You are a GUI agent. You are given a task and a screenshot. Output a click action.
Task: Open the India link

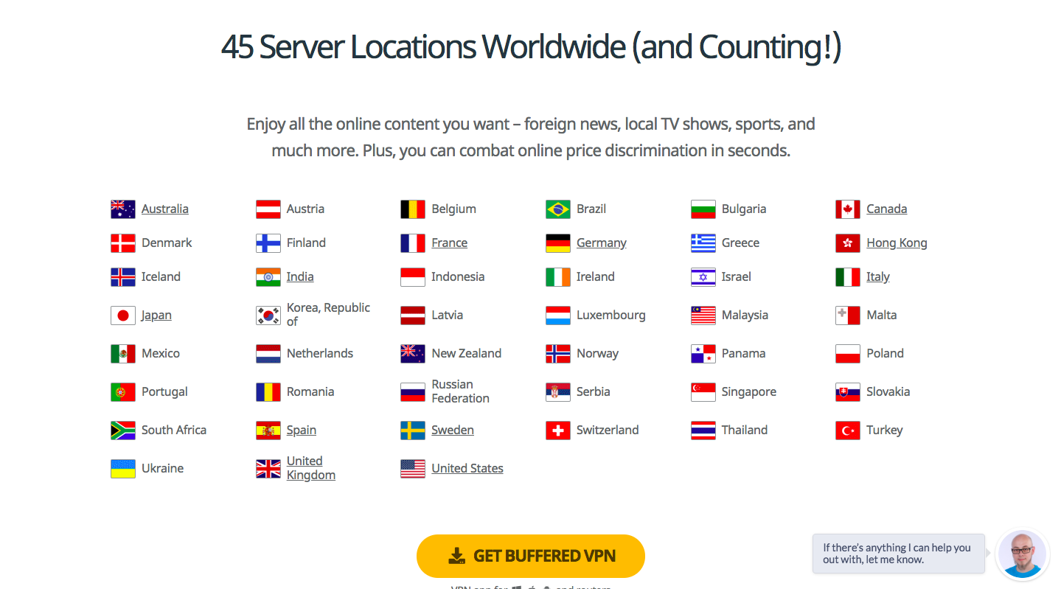click(300, 277)
